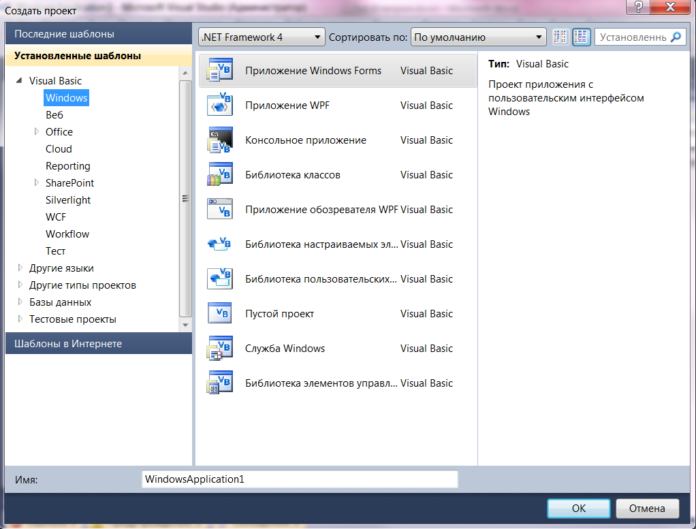
Task: Expand the SharePoint tree node
Action: (36, 182)
